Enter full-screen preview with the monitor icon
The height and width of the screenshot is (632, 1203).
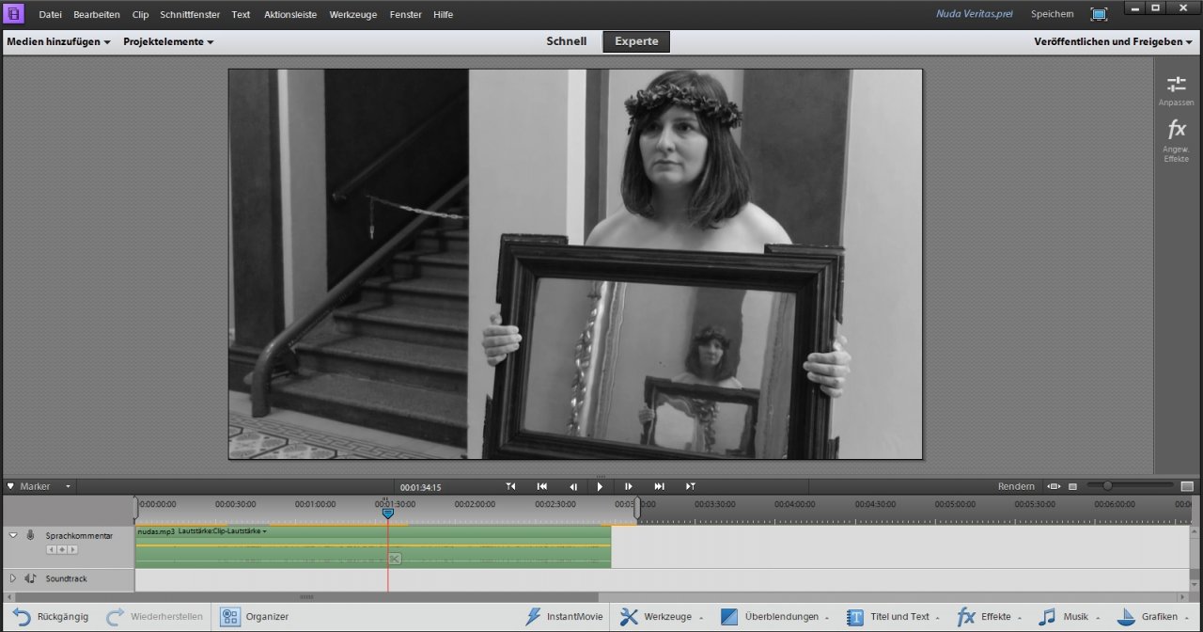[1099, 14]
